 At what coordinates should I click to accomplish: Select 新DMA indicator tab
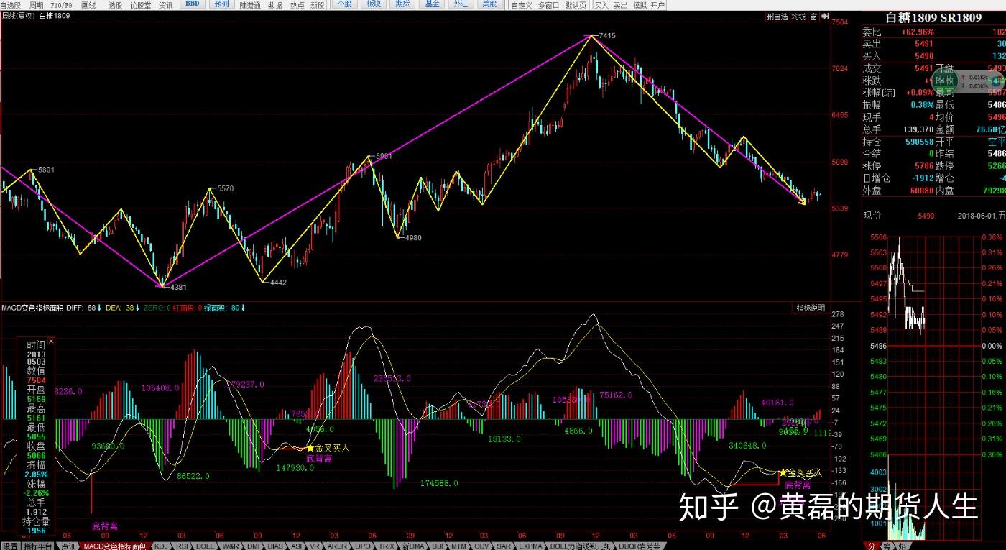413,546
